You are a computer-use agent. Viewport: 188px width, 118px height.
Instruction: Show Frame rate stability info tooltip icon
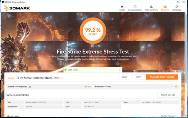[30, 87]
